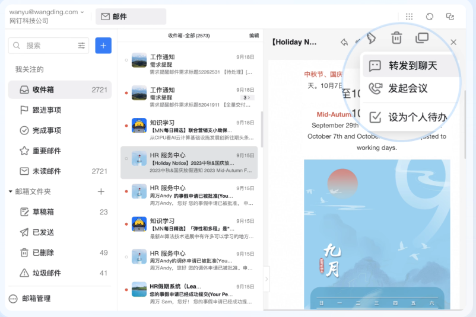Open the search filter options icon

[81, 46]
